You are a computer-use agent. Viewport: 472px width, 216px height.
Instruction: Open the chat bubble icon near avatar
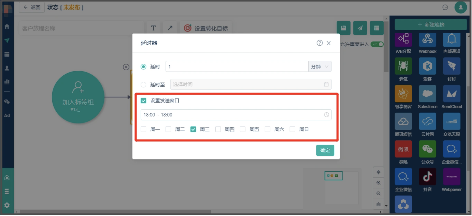point(446,7)
